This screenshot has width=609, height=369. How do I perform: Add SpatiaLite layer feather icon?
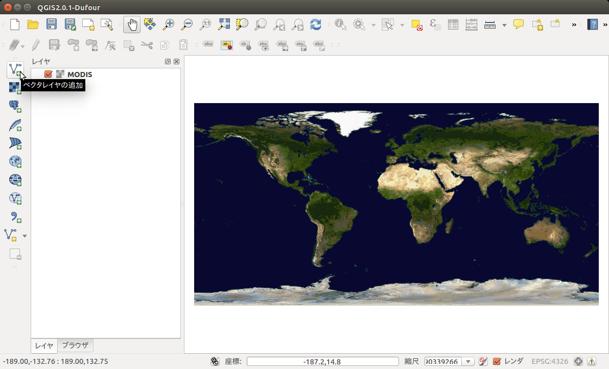pos(15,125)
